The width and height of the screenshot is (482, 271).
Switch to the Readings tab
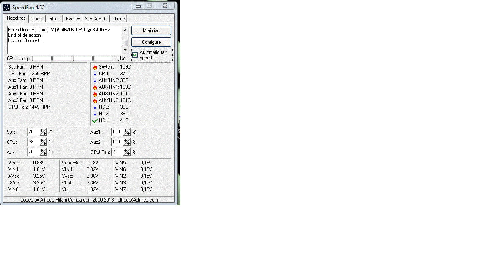click(16, 18)
